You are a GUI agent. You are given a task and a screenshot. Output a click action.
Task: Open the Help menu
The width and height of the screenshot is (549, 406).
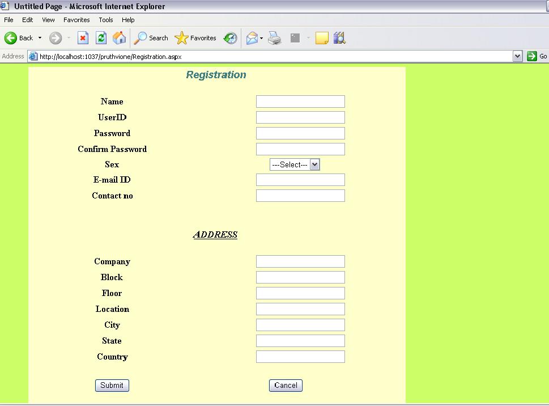128,20
